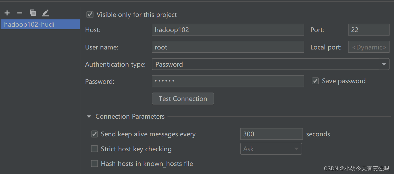The width and height of the screenshot is (394, 174).
Task: Rename configuration with pencil icon
Action: (45, 13)
